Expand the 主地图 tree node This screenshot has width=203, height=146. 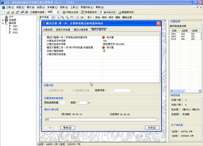click(x=3, y=20)
